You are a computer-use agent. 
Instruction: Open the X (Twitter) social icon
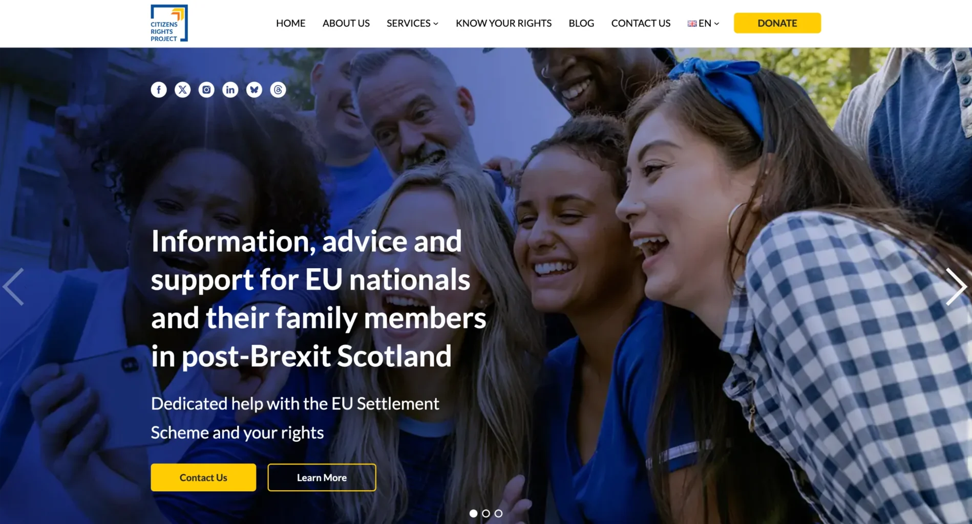tap(182, 90)
